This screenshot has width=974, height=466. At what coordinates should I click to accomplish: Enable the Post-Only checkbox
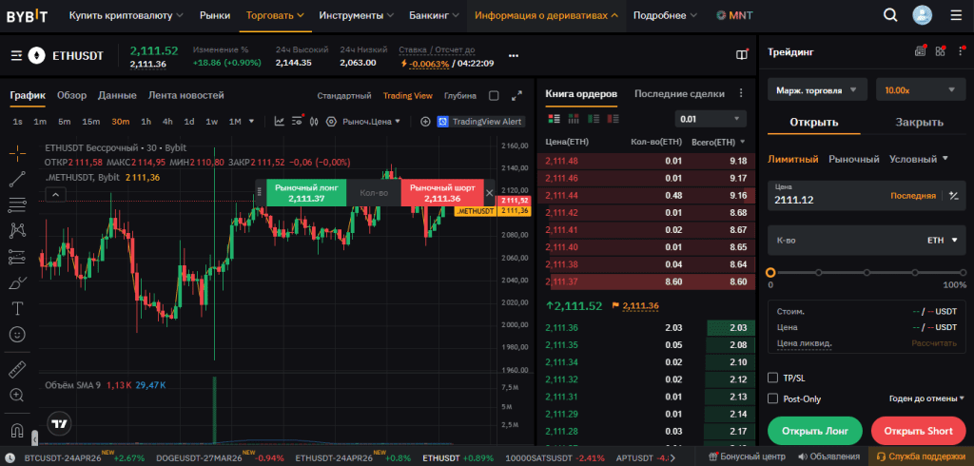click(772, 398)
